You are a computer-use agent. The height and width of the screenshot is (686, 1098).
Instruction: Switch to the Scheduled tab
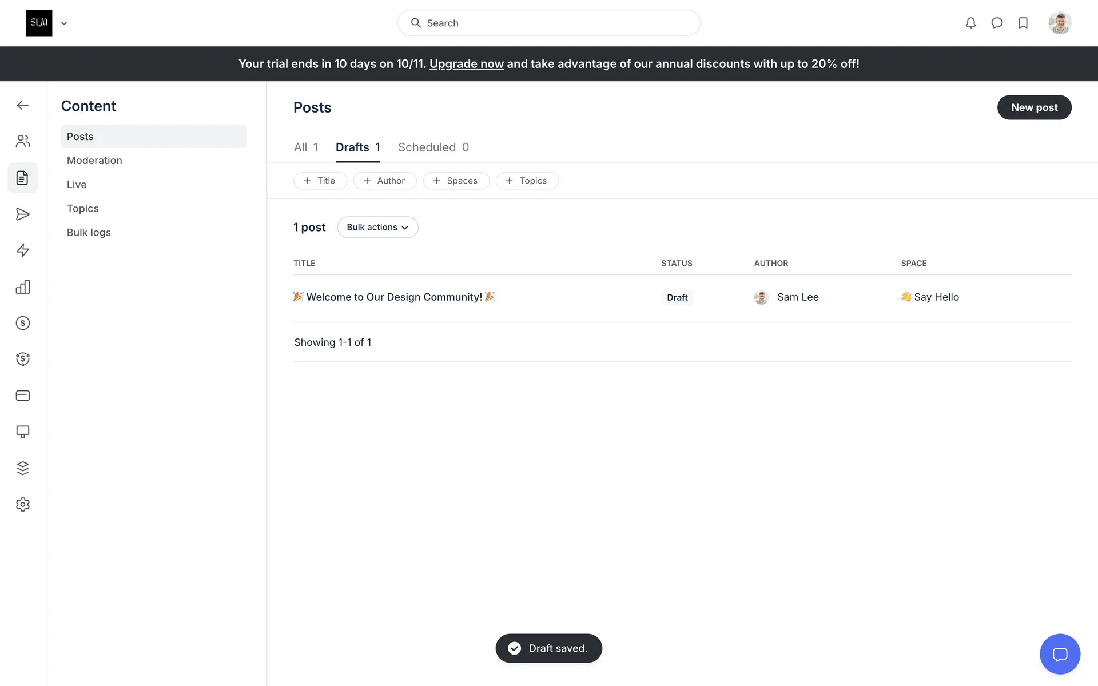(433, 147)
